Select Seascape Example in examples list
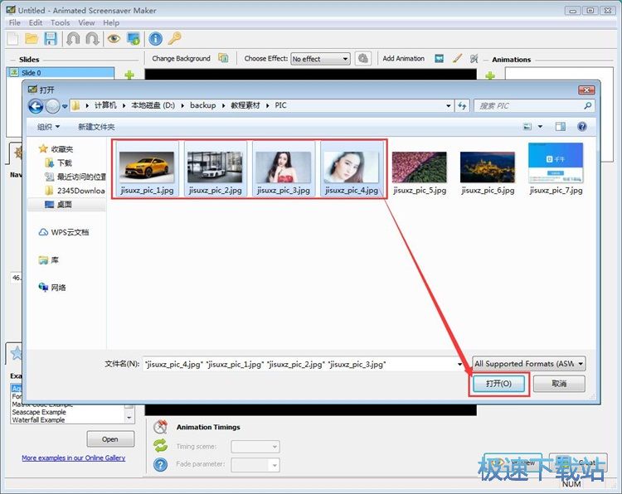The height and width of the screenshot is (494, 622). 39,412
